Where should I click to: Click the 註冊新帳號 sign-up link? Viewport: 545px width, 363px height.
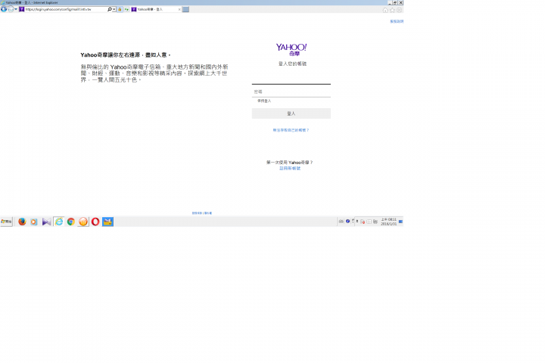[x=290, y=169]
